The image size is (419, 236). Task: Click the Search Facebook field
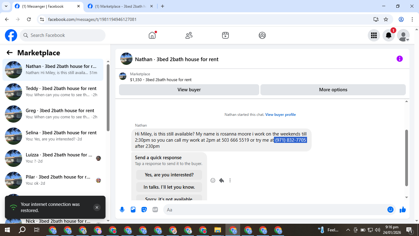click(63, 35)
